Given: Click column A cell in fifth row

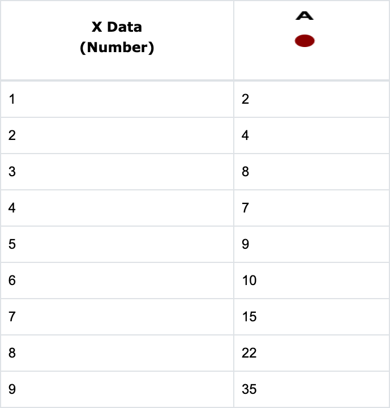Looking at the screenshot, I should (311, 244).
